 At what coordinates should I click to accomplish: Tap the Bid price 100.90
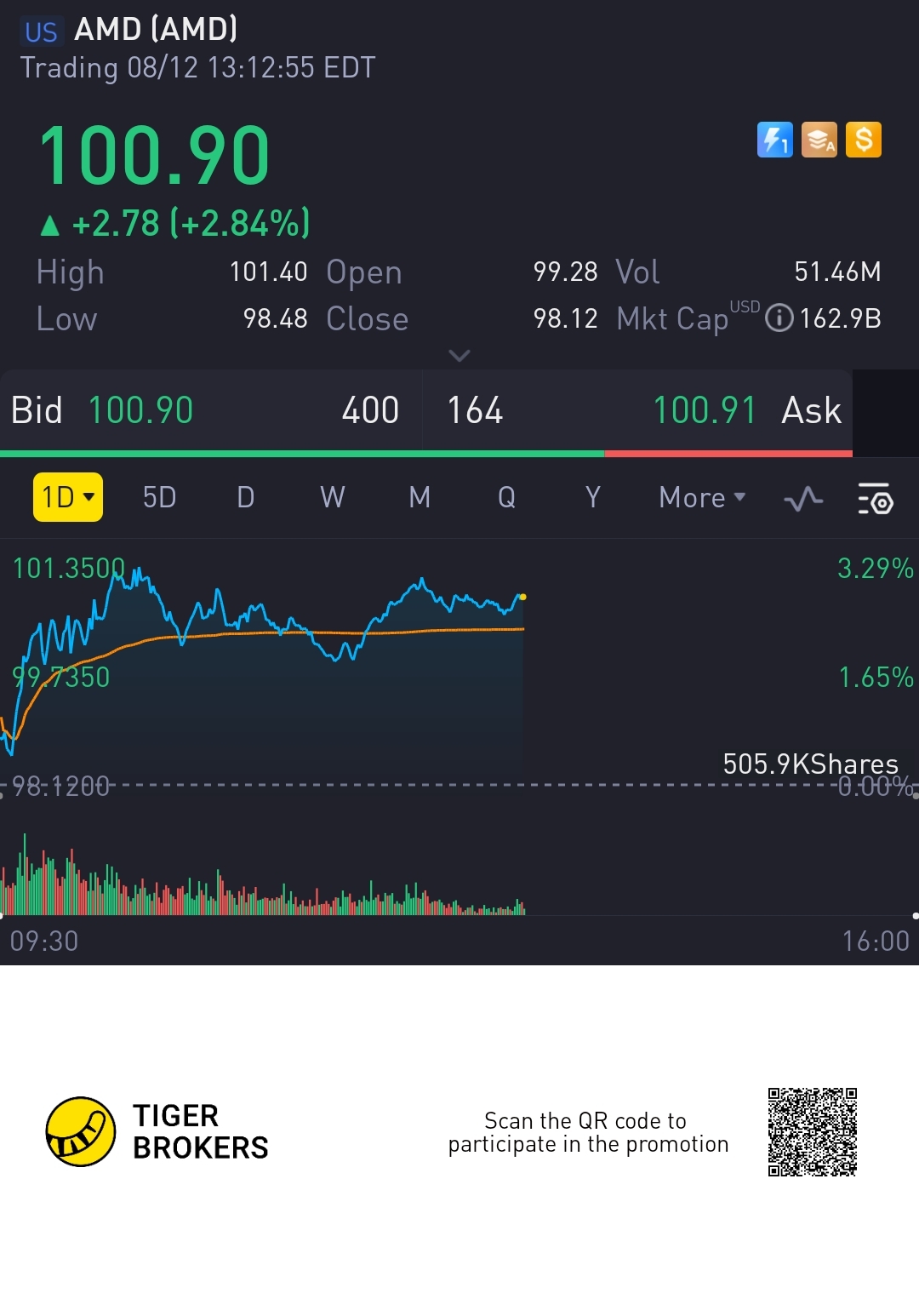[x=141, y=410]
